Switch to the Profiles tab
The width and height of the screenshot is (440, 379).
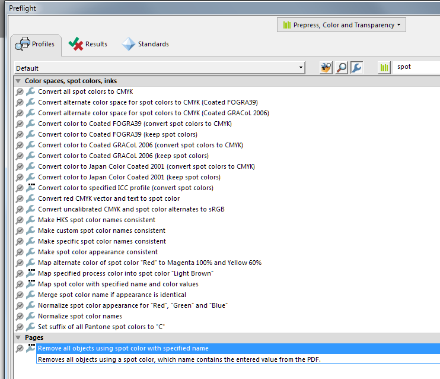[x=36, y=44]
